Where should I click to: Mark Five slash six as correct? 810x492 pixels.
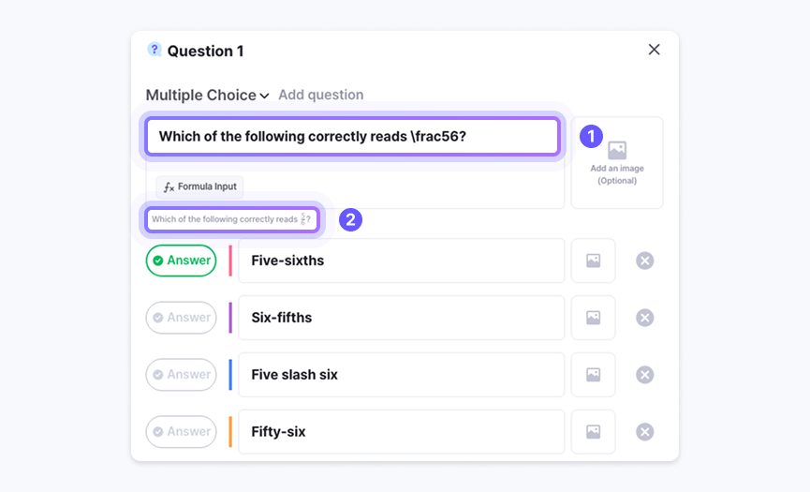181,375
